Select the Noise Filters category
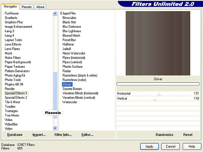The image size is (203, 152). pos(13,58)
